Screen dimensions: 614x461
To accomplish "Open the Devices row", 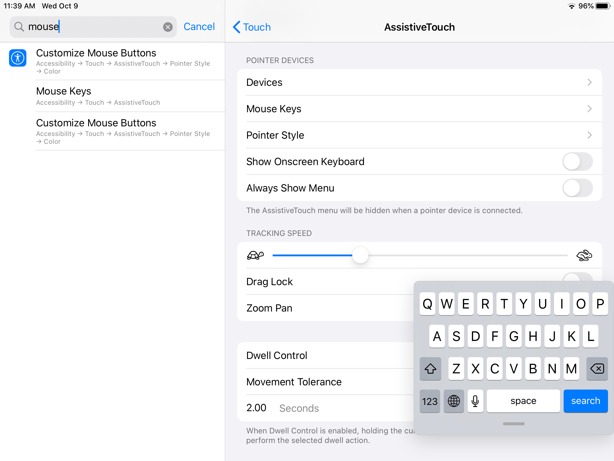I will pos(419,82).
